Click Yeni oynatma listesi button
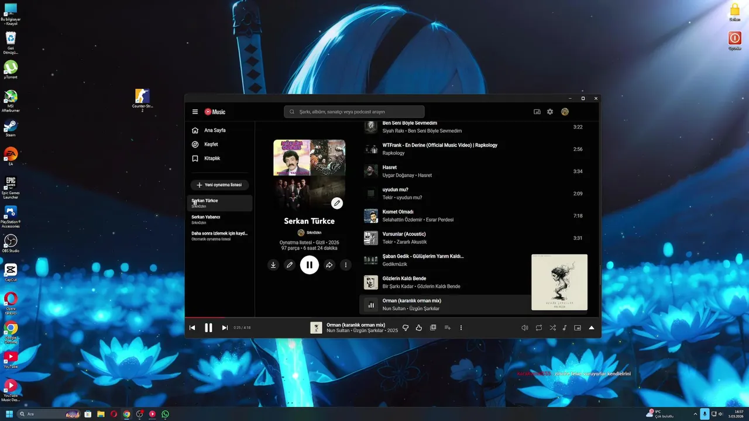The width and height of the screenshot is (749, 421). coord(219,185)
